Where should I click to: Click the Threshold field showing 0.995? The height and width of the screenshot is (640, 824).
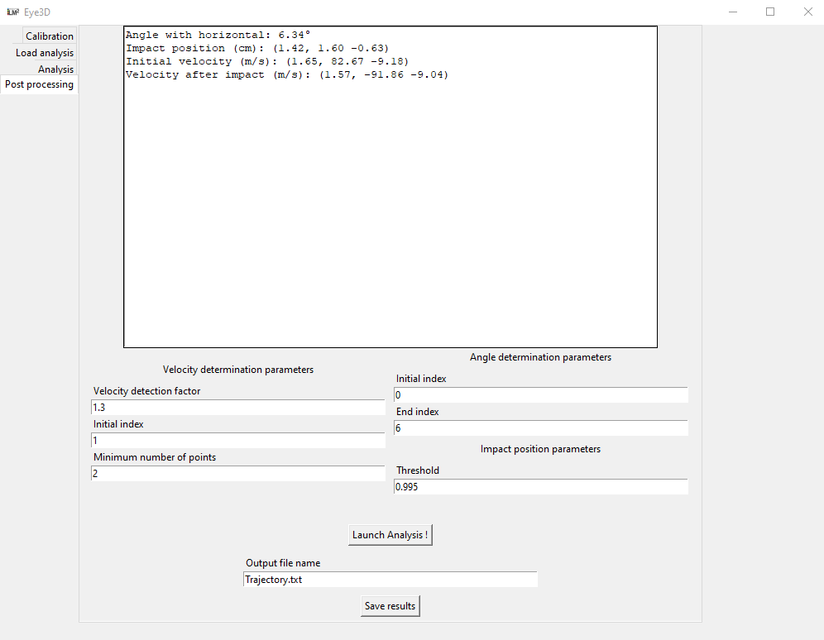541,487
